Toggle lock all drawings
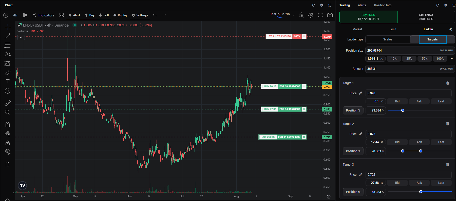The image size is (456, 201). (x=8, y=143)
